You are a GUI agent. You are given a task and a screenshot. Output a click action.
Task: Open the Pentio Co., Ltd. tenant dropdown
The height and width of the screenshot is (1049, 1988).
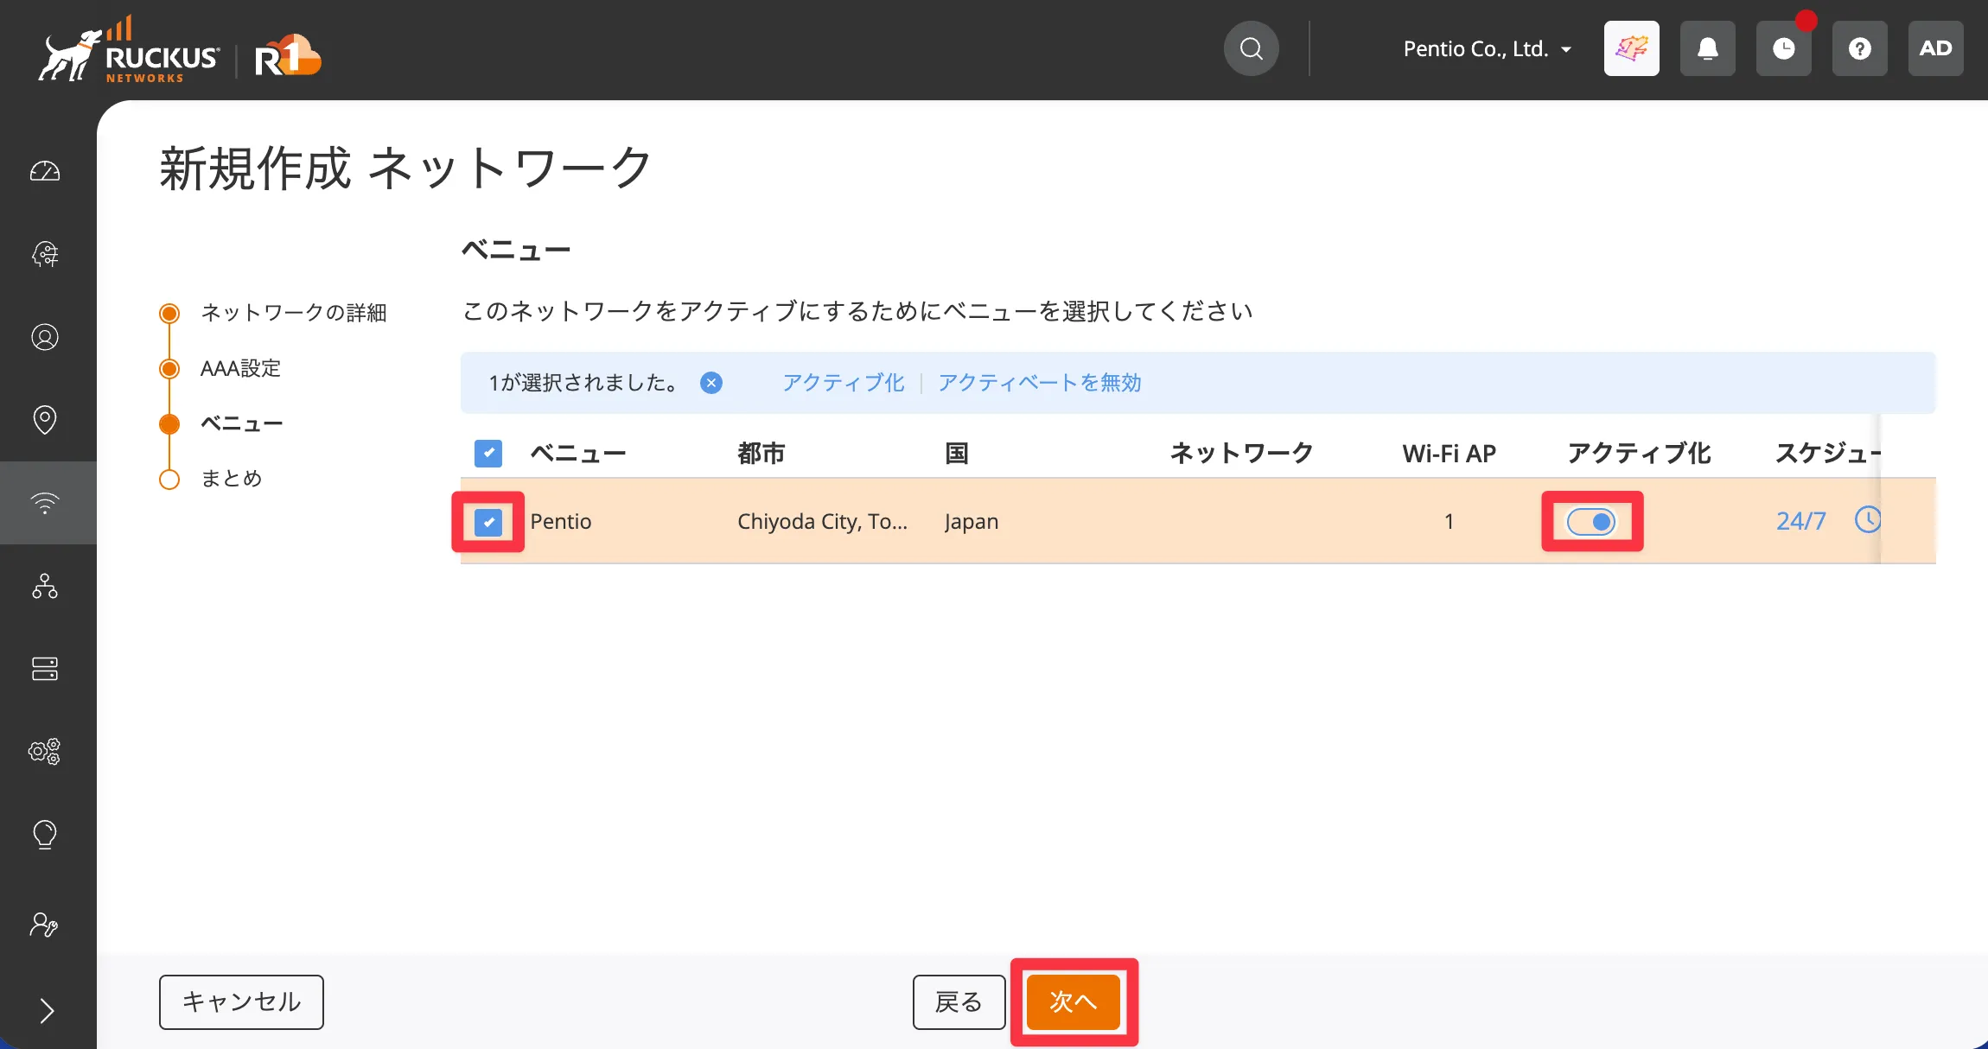click(x=1487, y=49)
